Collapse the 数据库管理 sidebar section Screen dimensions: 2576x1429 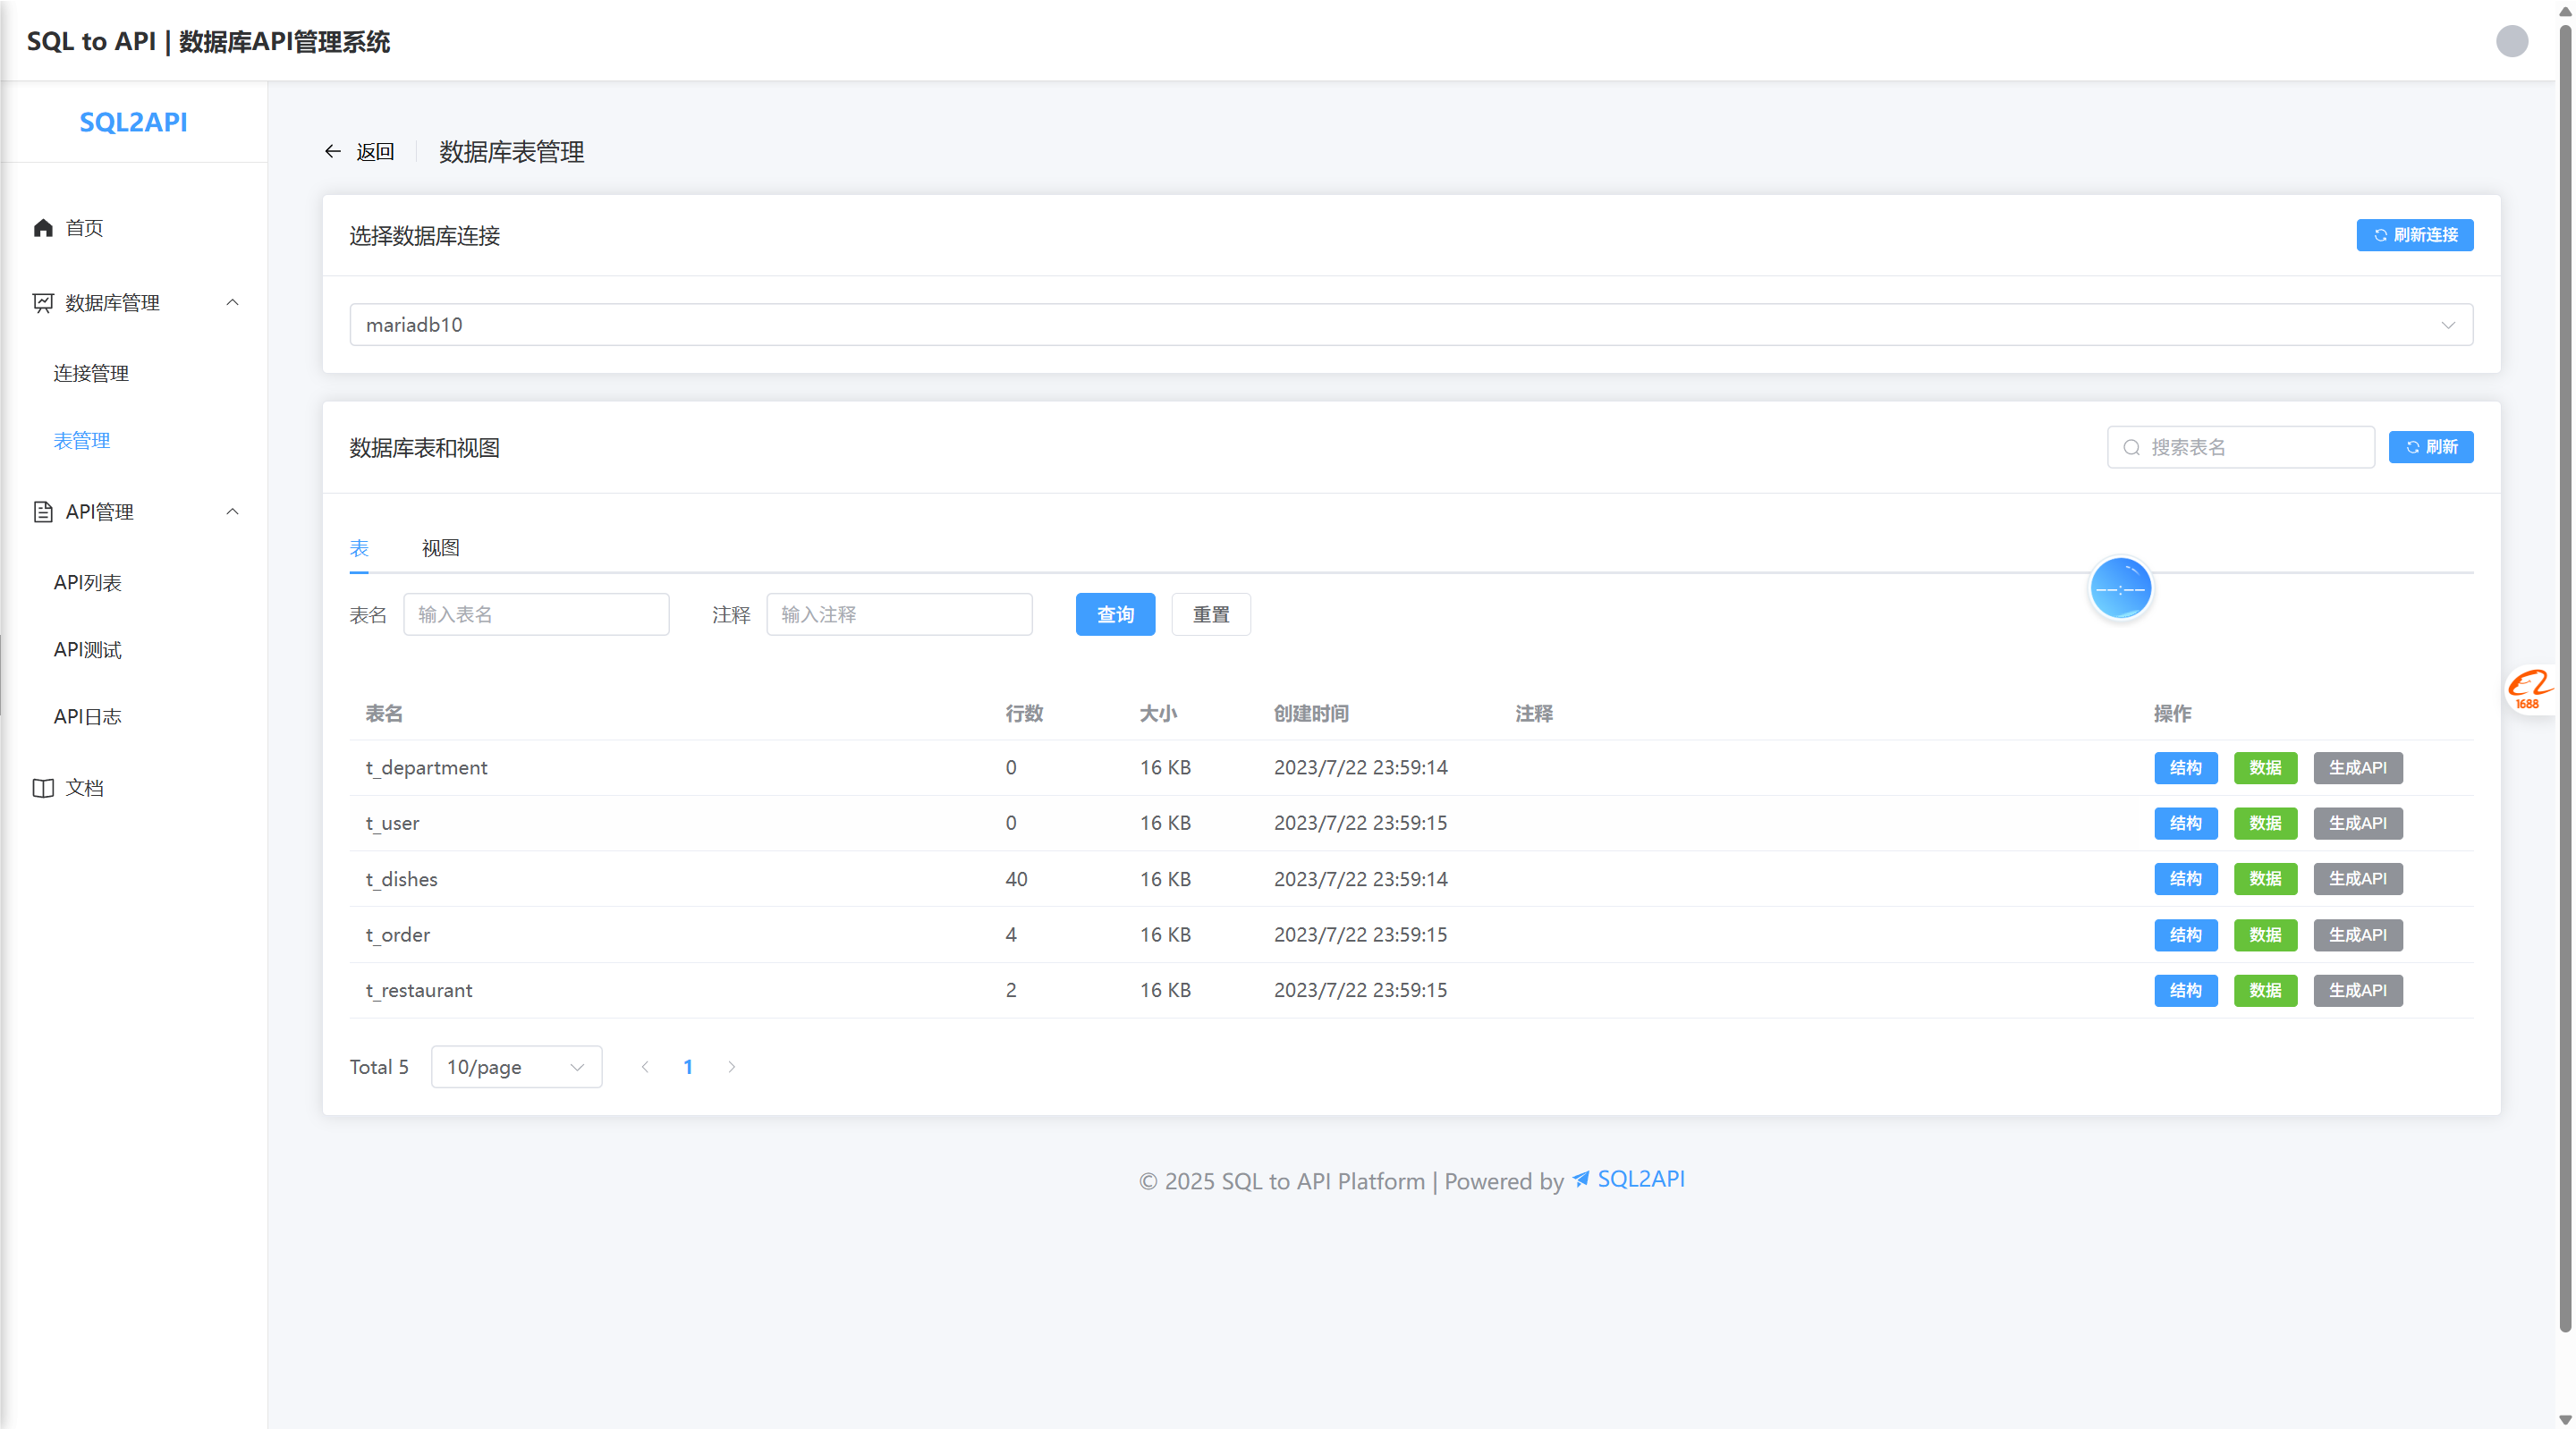click(x=232, y=302)
